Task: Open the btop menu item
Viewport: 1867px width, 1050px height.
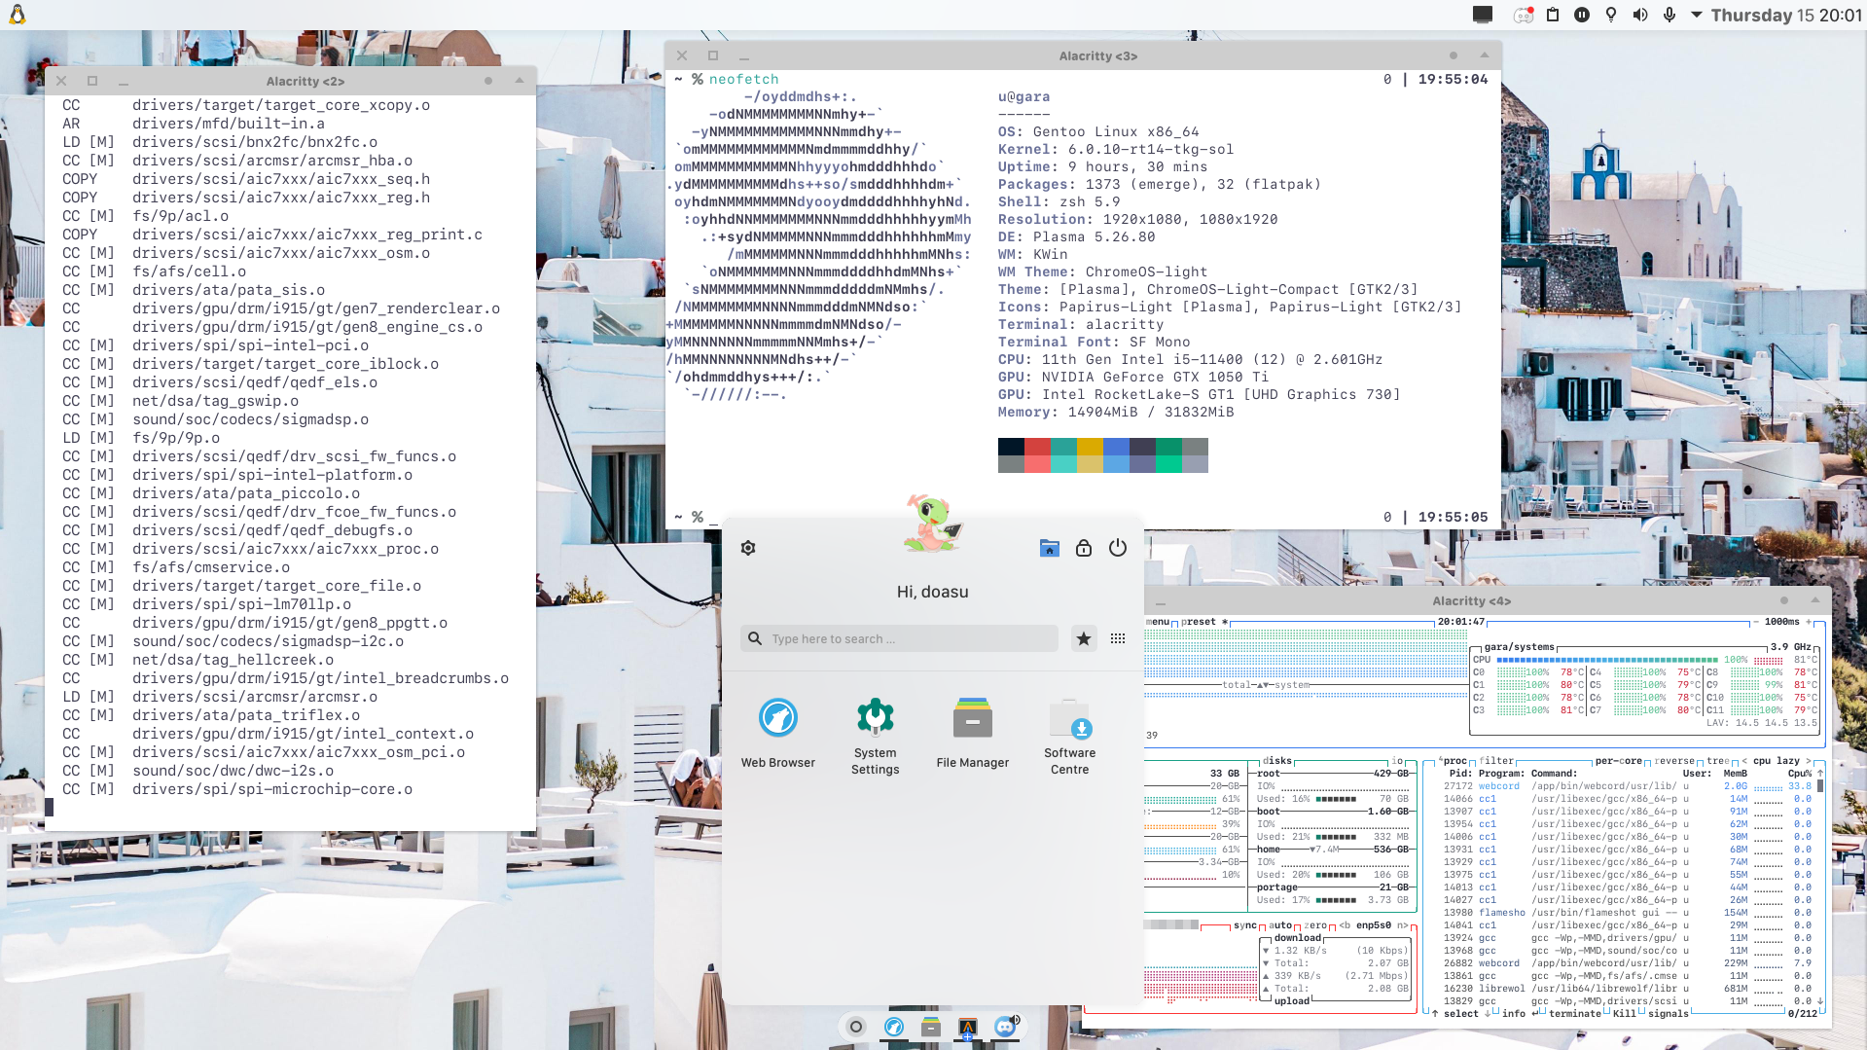Action: [1158, 622]
